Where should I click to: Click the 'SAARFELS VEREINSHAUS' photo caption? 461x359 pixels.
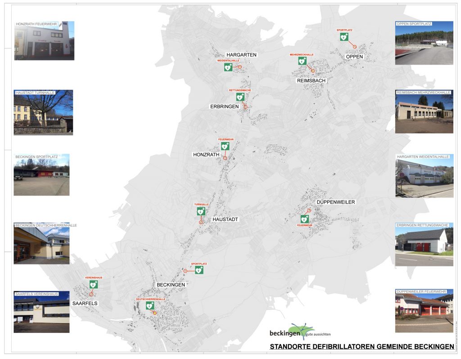pos(37,294)
